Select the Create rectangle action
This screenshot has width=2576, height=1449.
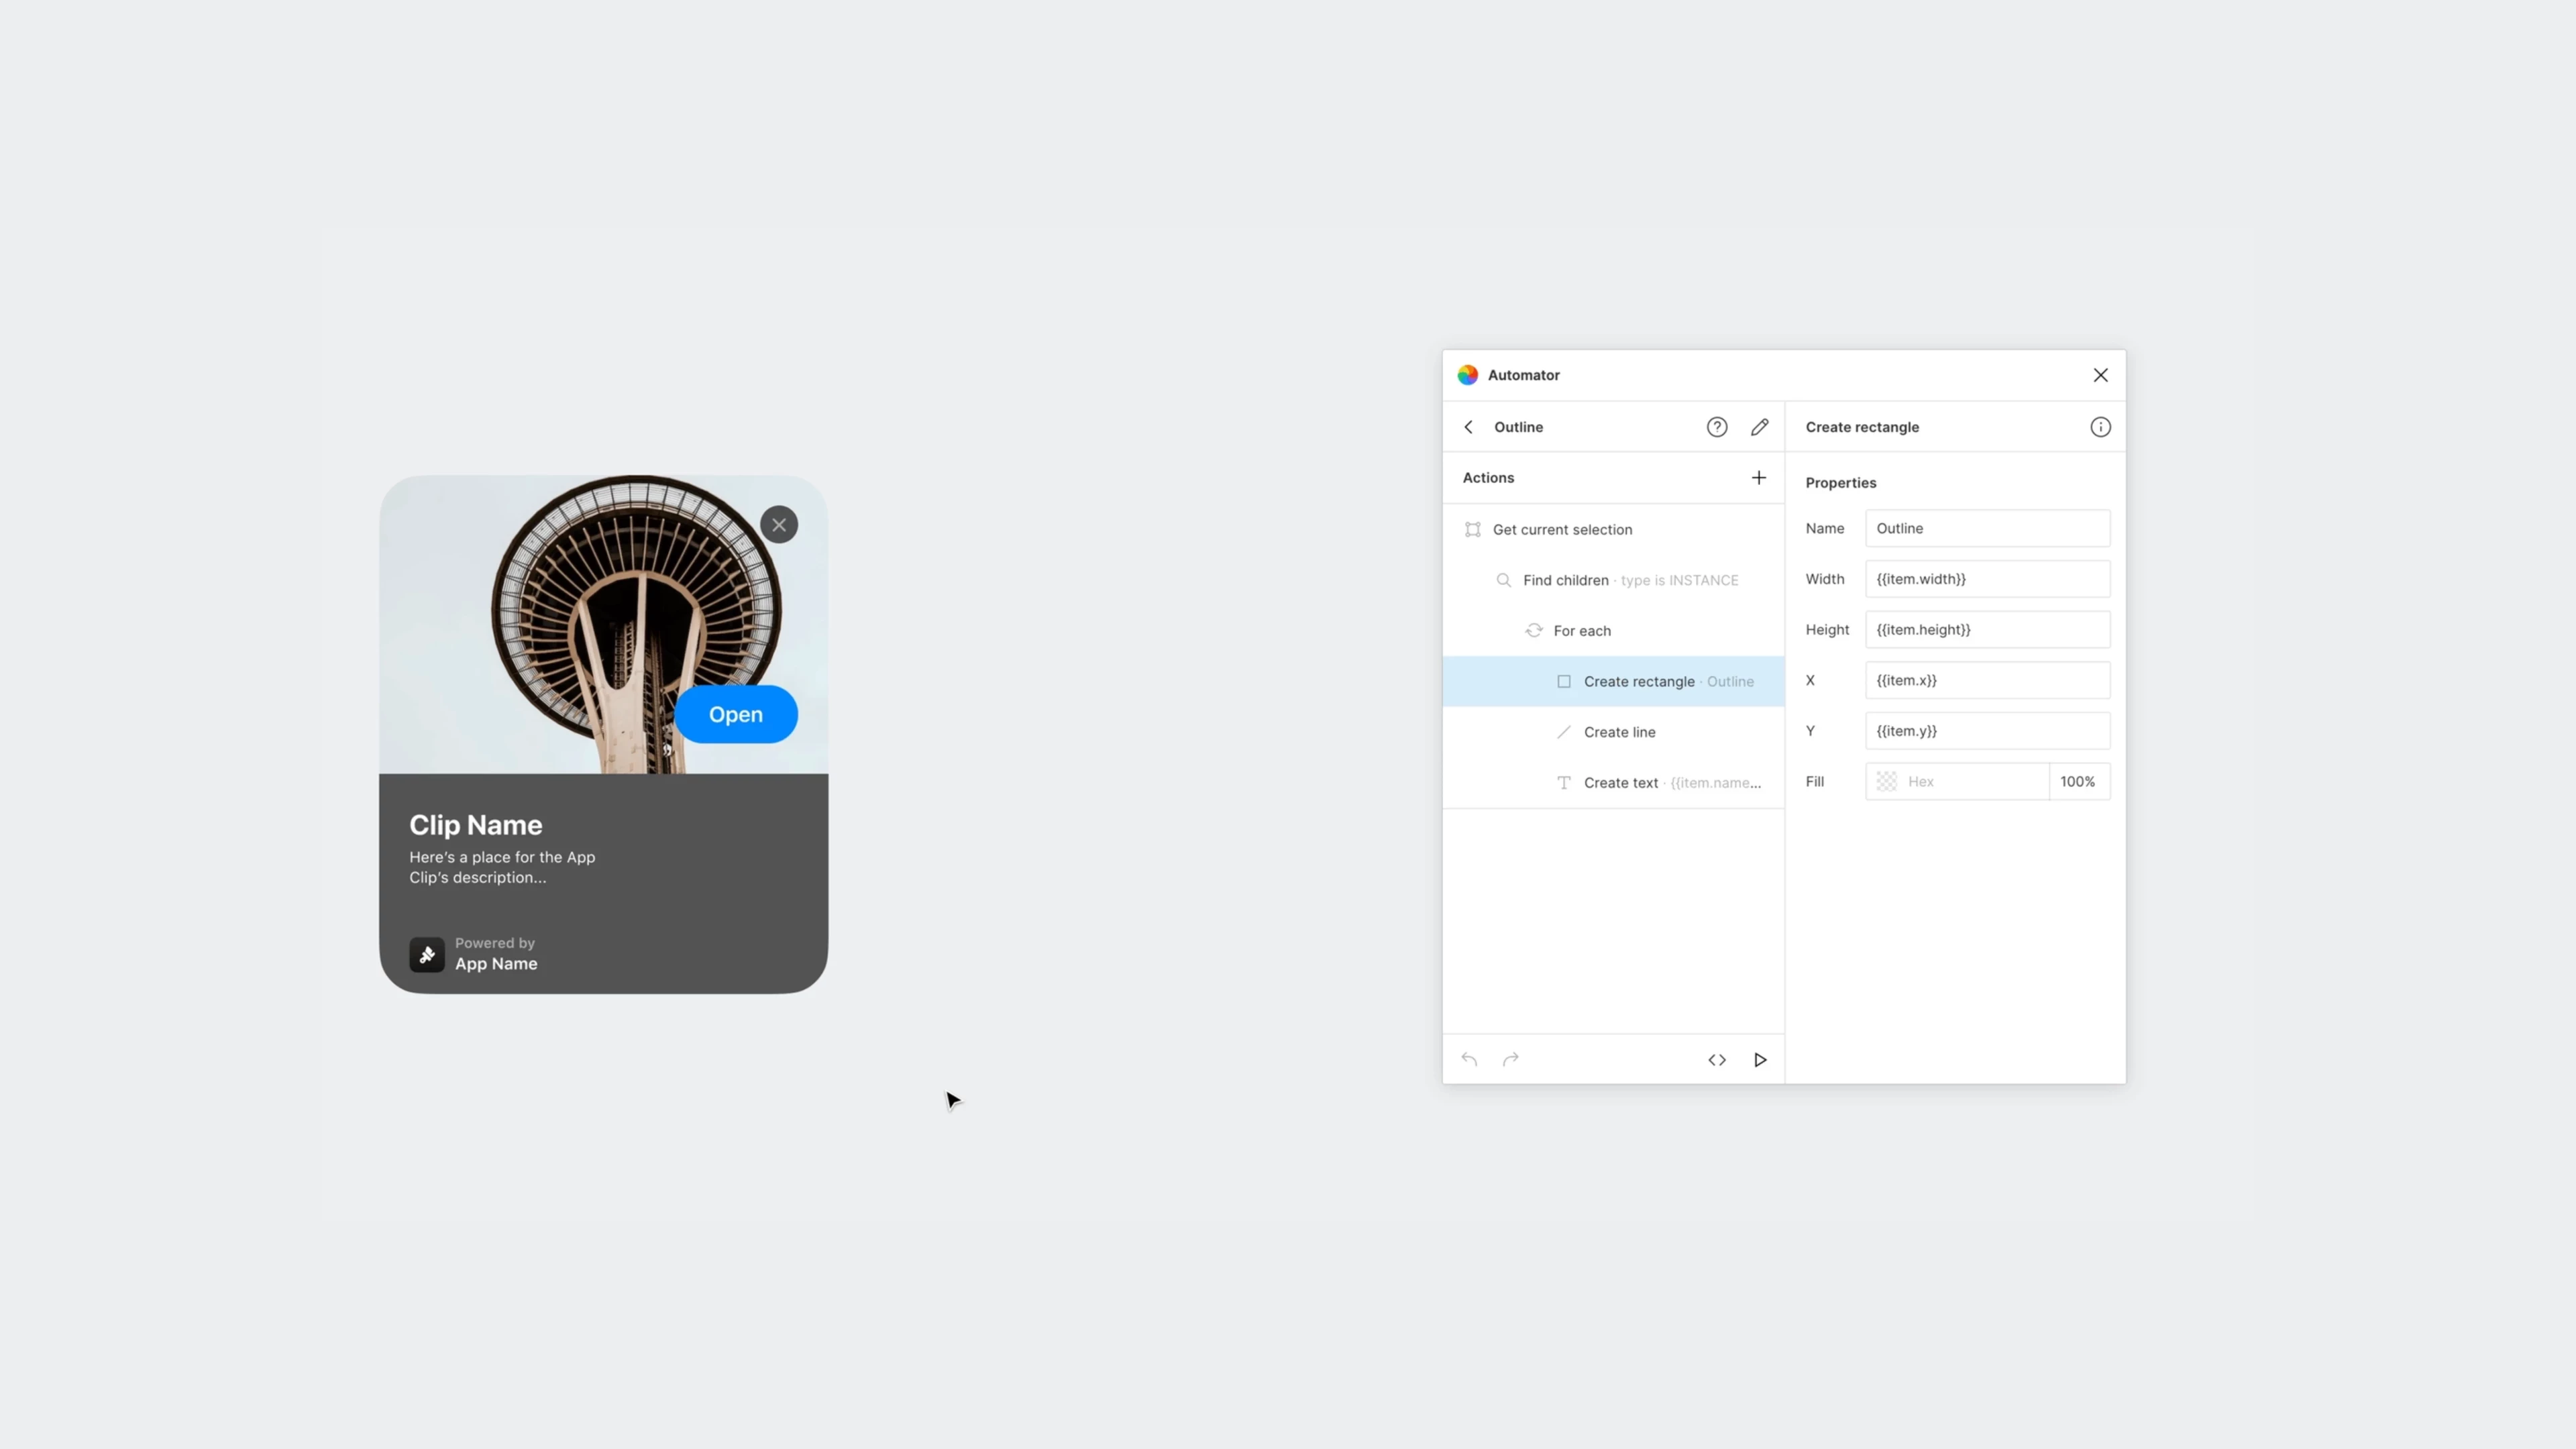(x=1637, y=680)
